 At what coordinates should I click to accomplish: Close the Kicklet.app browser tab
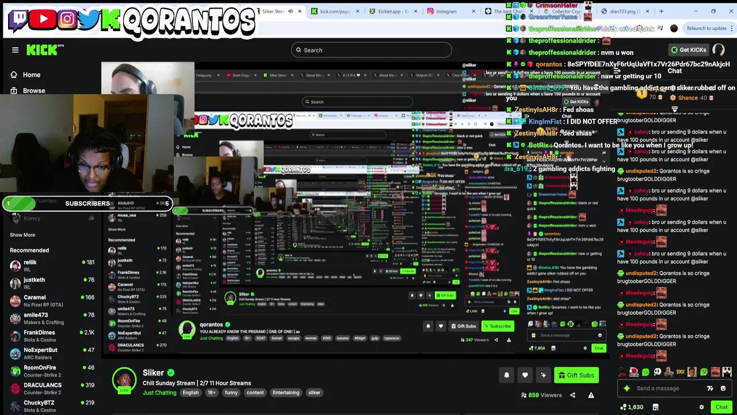tap(416, 11)
